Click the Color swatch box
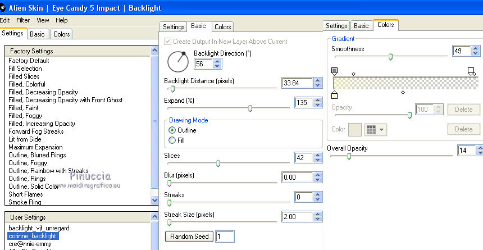 click(354, 130)
